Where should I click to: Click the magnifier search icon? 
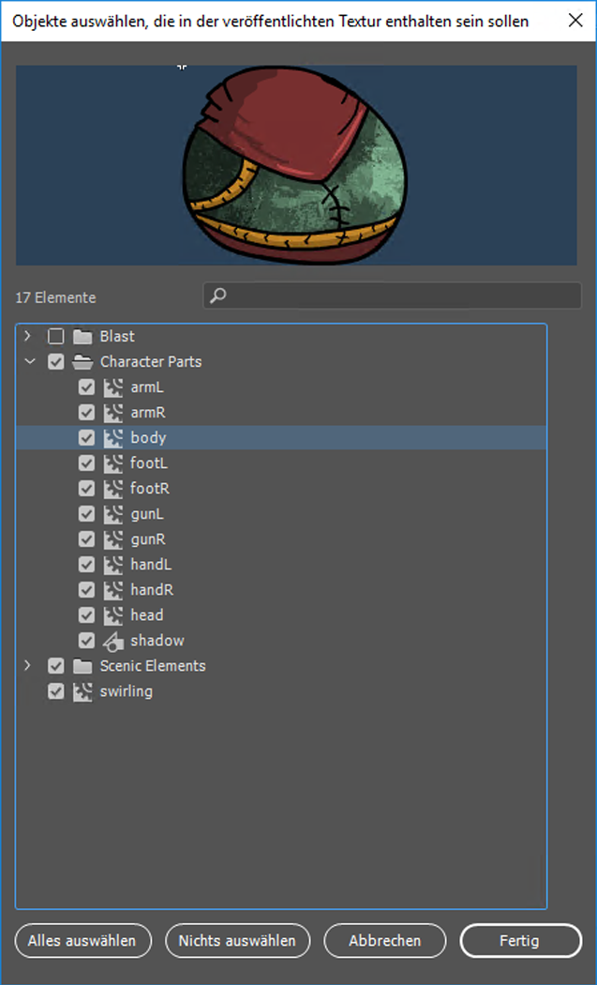217,295
